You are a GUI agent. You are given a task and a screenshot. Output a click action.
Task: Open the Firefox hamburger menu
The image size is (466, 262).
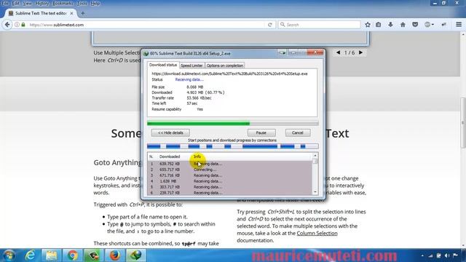(x=459, y=25)
